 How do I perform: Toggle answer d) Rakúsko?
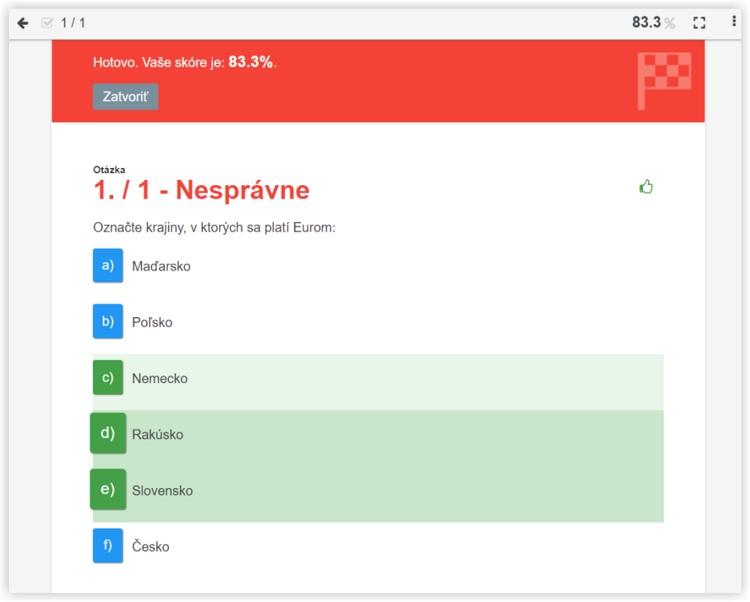(x=108, y=433)
